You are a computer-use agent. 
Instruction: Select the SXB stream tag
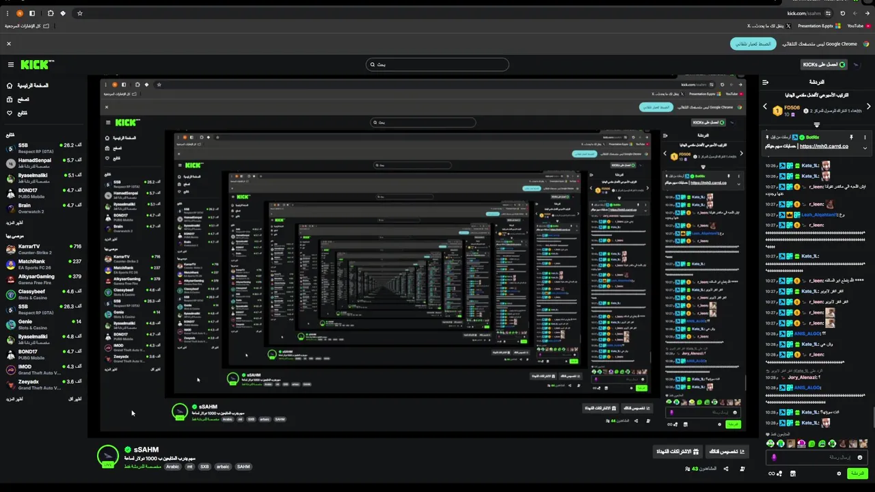coord(204,467)
